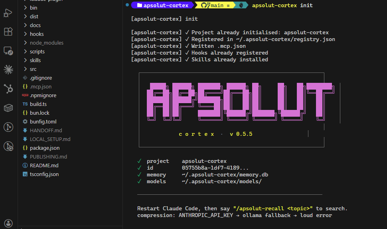
Task: Click the '[apsolut-cortex] init' output line
Action: point(164,19)
